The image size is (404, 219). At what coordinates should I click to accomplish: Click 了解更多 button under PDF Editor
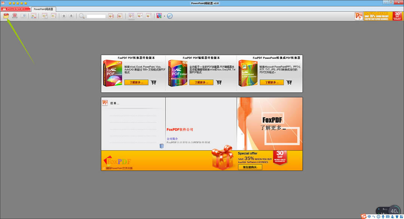pyautogui.click(x=201, y=82)
